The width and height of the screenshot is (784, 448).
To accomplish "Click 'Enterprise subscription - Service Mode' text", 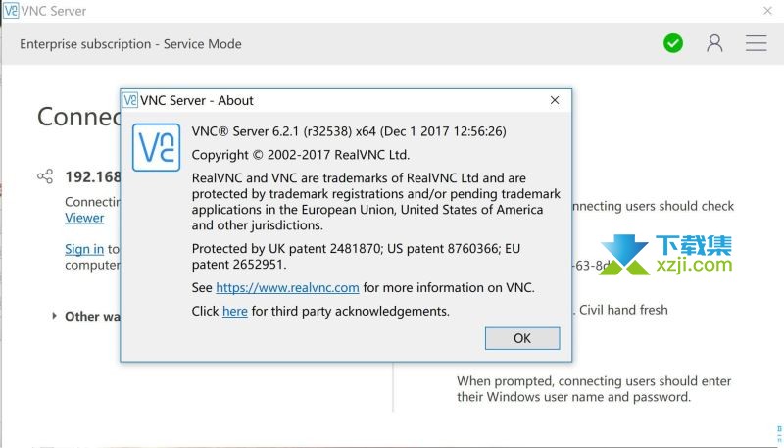I will (x=130, y=44).
